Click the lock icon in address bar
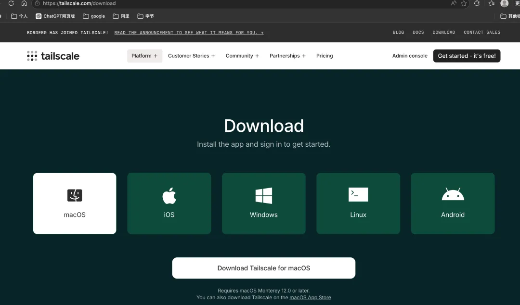This screenshot has width=520, height=305. click(37, 3)
